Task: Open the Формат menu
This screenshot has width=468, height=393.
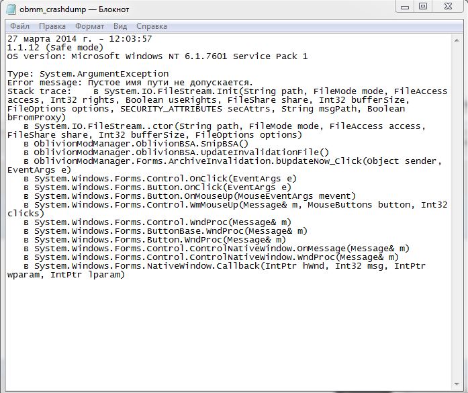Action: coord(89,26)
